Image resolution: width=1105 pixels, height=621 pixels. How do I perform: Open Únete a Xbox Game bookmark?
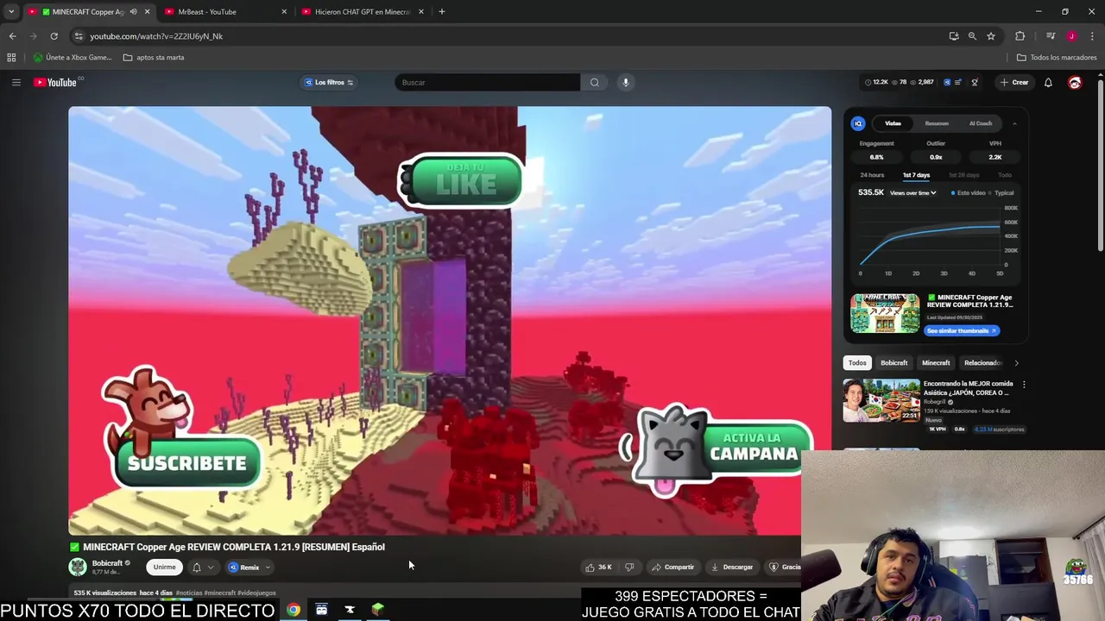(73, 58)
